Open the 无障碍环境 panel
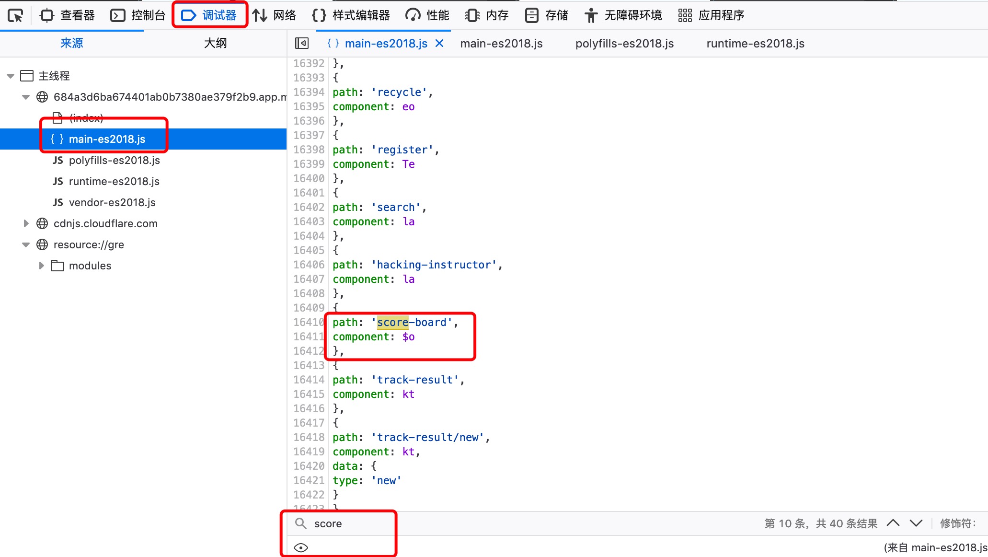Image resolution: width=988 pixels, height=557 pixels. pyautogui.click(x=622, y=15)
